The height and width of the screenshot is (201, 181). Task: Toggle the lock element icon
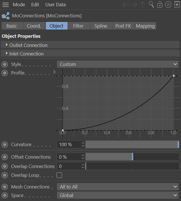click(x=160, y=5)
